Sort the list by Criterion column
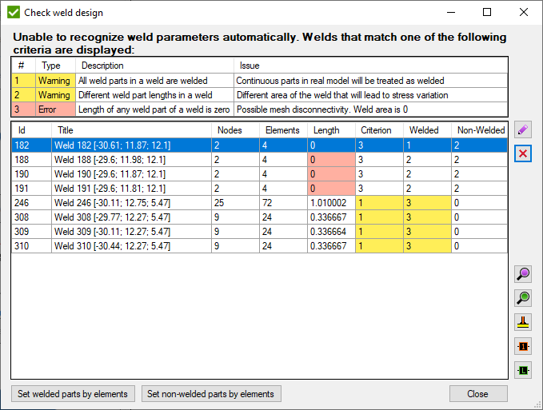 pyautogui.click(x=376, y=130)
